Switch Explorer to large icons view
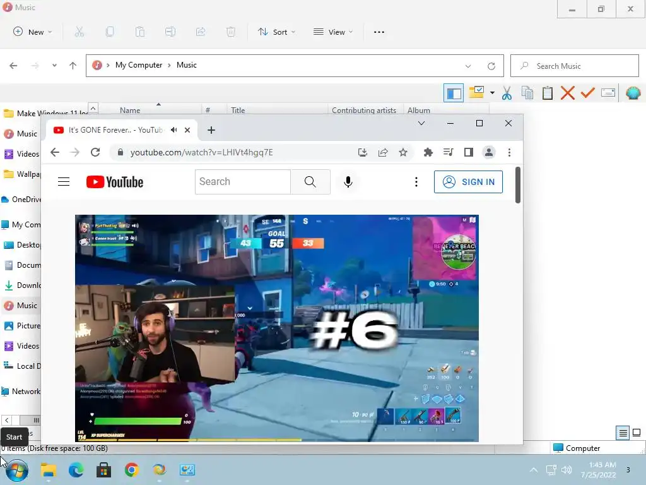 point(637,433)
